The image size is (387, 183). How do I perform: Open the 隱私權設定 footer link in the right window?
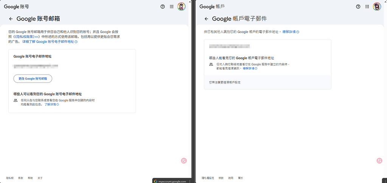208,178
